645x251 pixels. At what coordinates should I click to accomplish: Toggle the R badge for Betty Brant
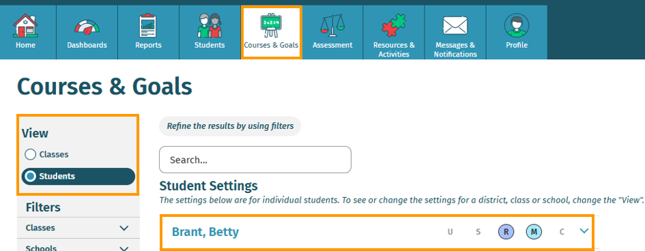pos(506,232)
